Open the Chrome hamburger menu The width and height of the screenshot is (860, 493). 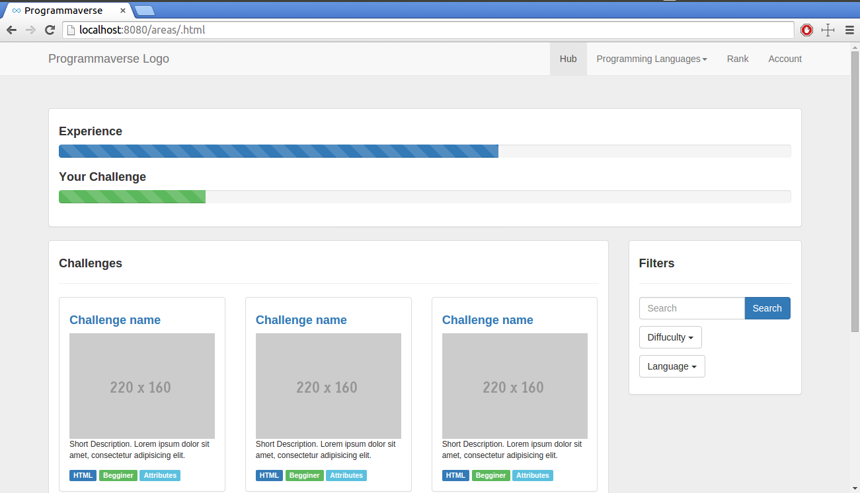coord(849,30)
